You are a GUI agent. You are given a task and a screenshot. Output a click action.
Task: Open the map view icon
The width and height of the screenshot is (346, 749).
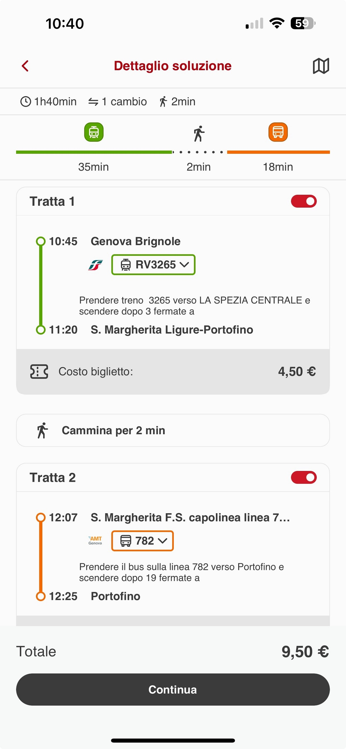[321, 66]
